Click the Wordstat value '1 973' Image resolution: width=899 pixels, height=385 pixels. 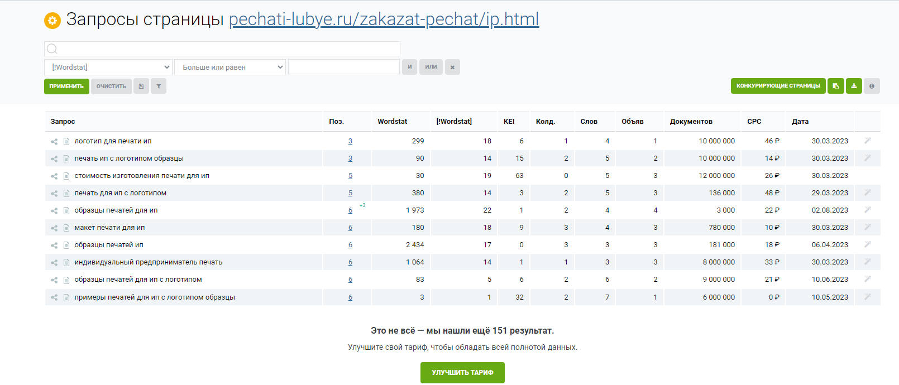point(415,210)
